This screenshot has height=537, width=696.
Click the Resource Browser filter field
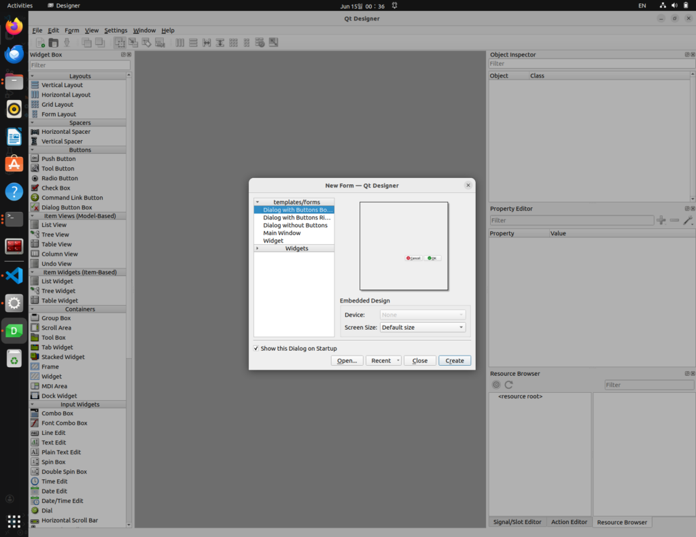pos(649,385)
